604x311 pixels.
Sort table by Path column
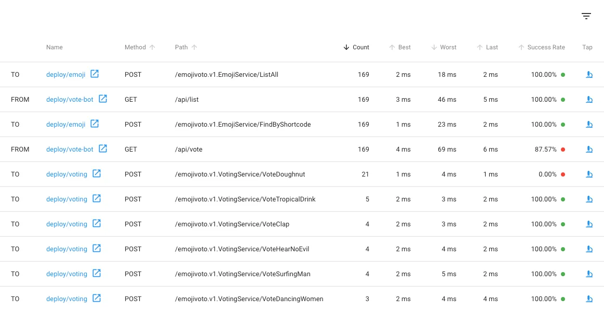click(181, 47)
